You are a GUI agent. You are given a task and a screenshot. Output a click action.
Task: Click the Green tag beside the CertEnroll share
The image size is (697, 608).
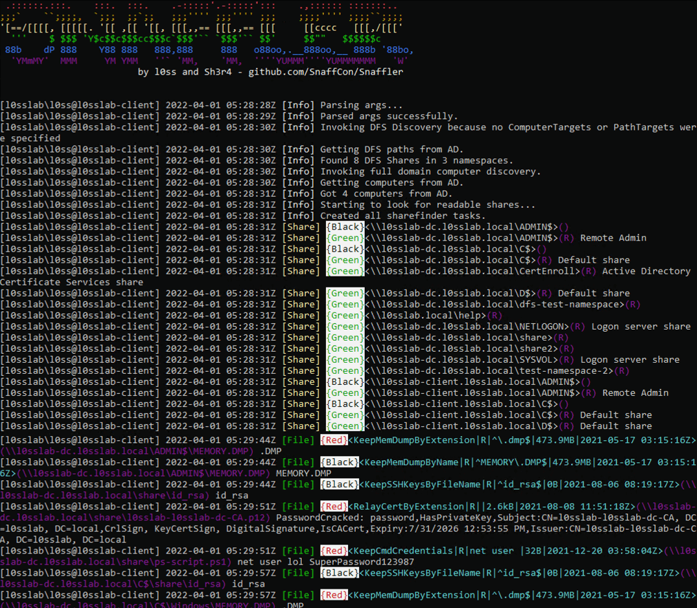point(345,271)
